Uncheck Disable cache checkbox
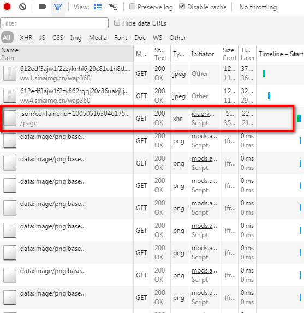 click(182, 7)
